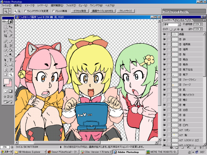
Task: Toggle lock transparent pixels icon
Action: click(171, 29)
